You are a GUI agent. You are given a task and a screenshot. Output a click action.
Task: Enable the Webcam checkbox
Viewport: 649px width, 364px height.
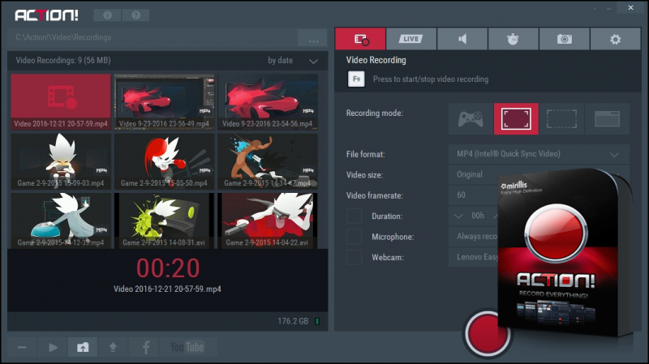tap(355, 257)
